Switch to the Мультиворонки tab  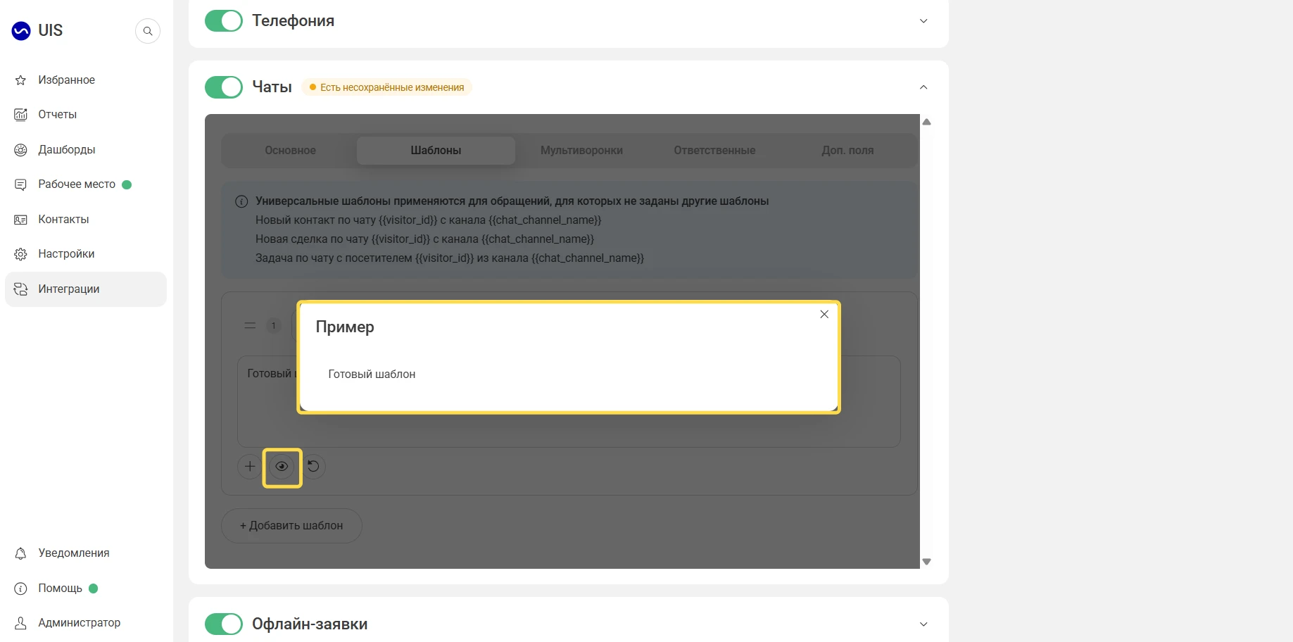pos(581,151)
